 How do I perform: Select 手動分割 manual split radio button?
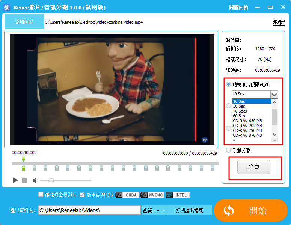[x=228, y=150]
